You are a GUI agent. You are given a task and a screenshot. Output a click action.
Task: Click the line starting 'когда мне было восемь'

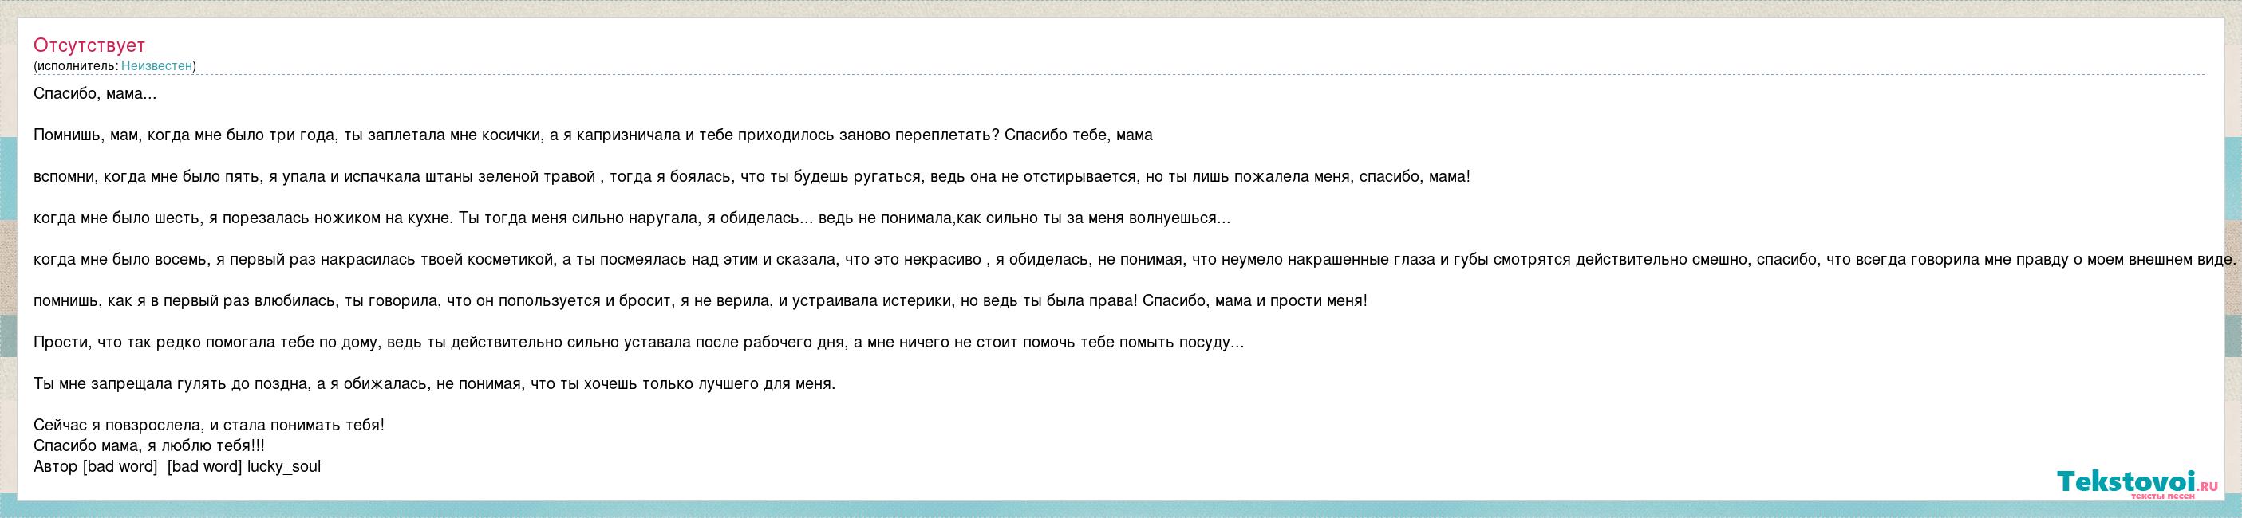pyautogui.click(x=1135, y=260)
